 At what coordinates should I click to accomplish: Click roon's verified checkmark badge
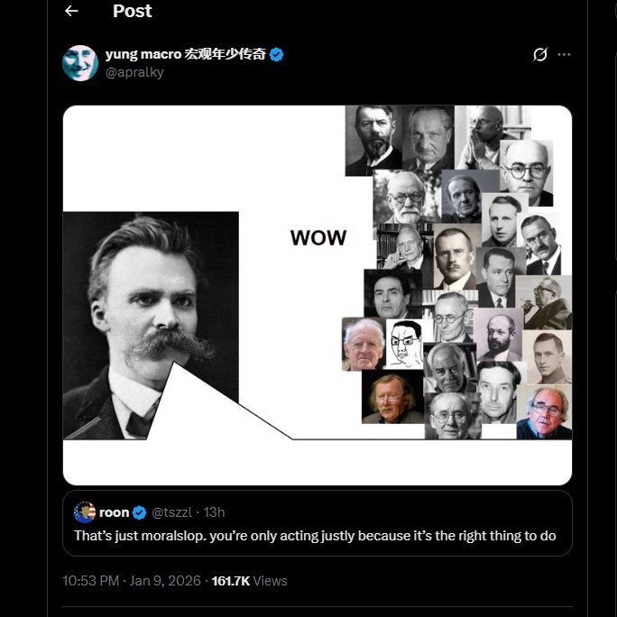140,512
